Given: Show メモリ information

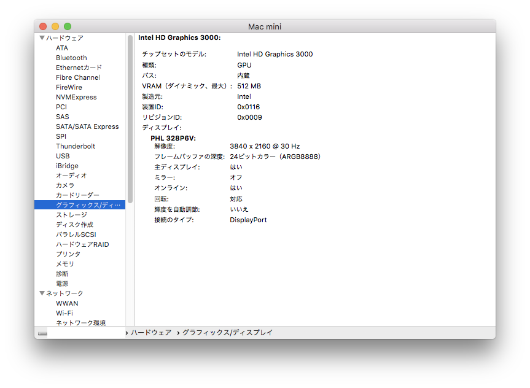Looking at the screenshot, I should [x=65, y=264].
